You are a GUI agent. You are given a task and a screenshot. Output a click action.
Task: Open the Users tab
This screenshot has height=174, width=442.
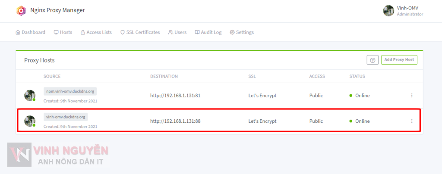177,32
